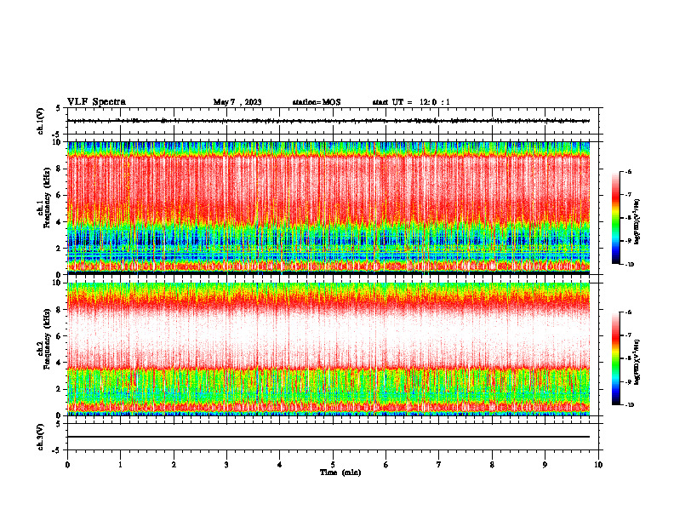Click the time-axis tick label "5"
This screenshot has width=674, height=521.
point(333,465)
